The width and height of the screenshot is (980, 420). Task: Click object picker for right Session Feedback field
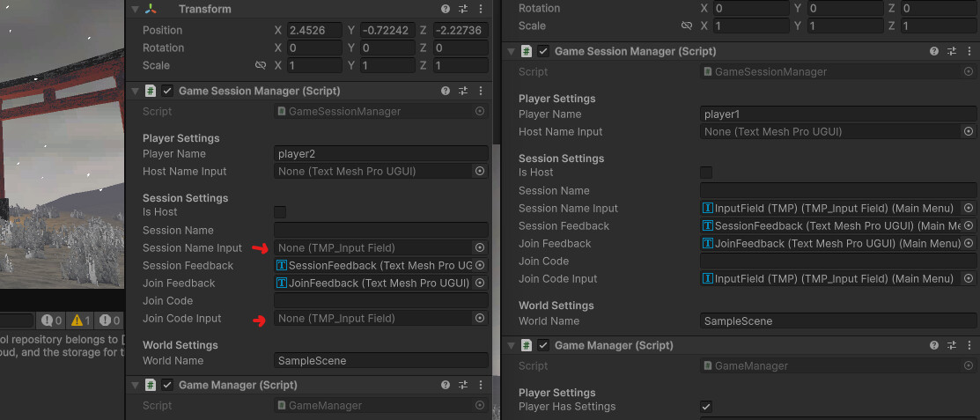(x=969, y=226)
